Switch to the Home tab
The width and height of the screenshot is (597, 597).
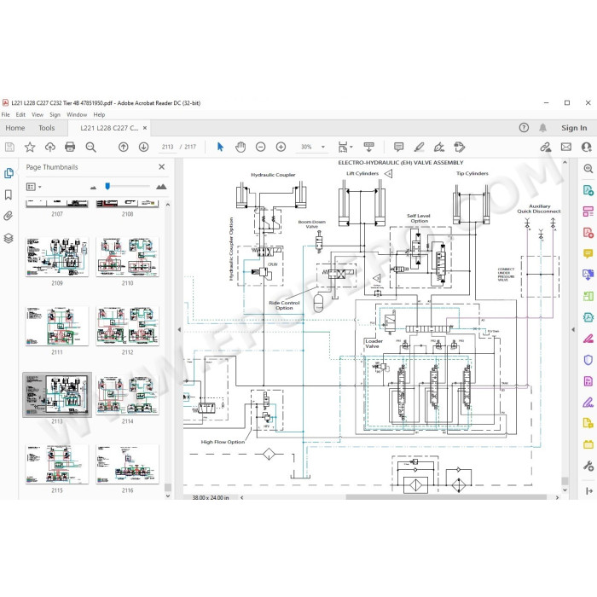[15, 128]
